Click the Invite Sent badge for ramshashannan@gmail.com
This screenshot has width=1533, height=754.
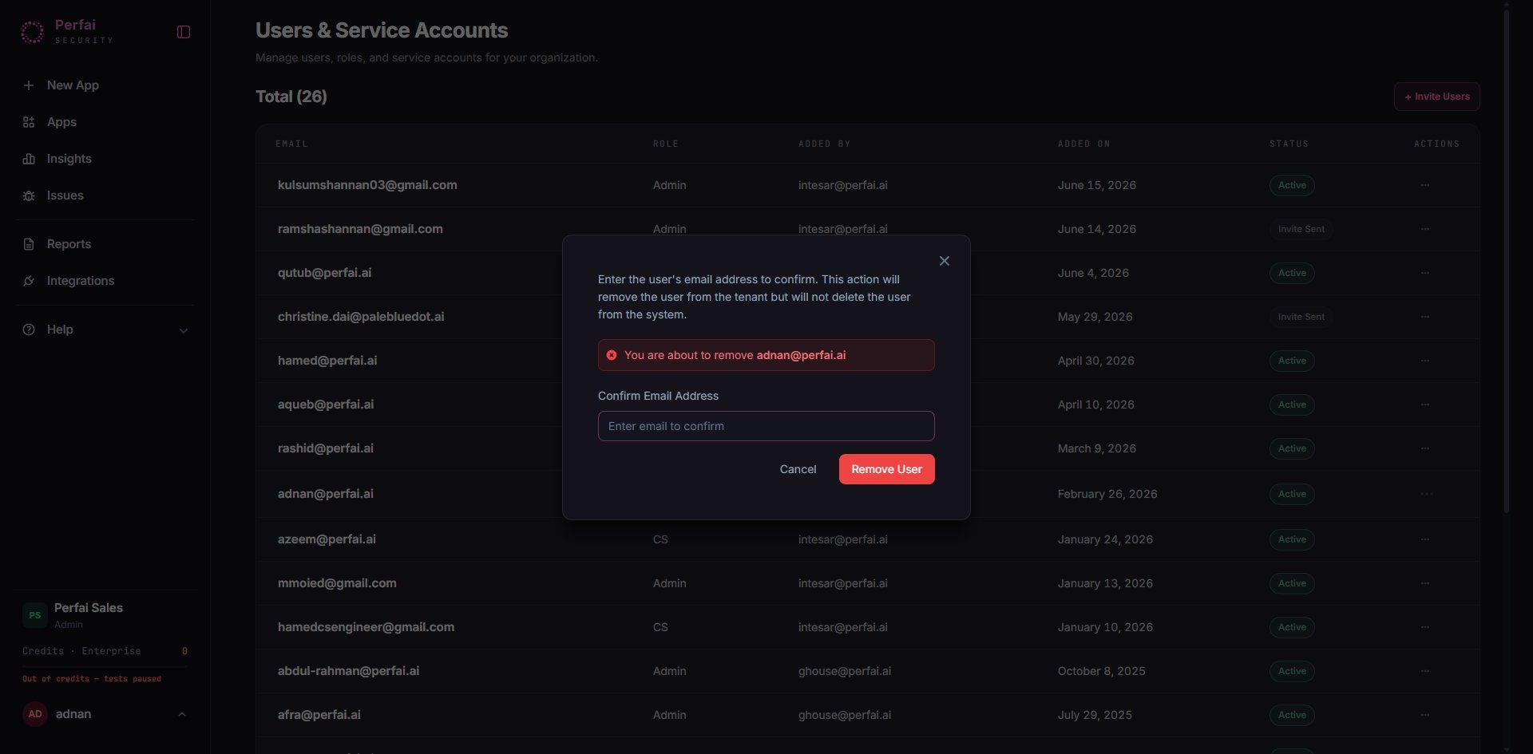point(1301,229)
